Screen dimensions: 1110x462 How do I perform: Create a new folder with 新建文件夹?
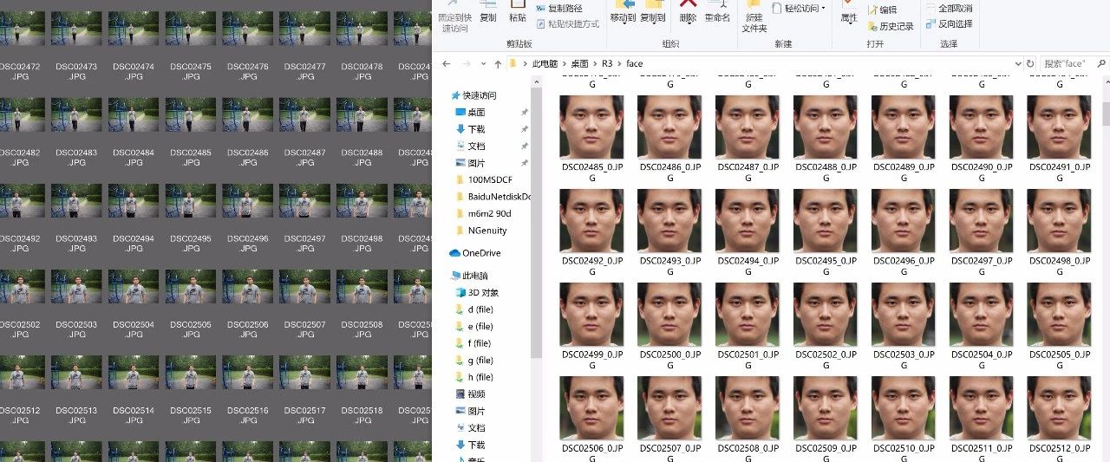(x=754, y=17)
